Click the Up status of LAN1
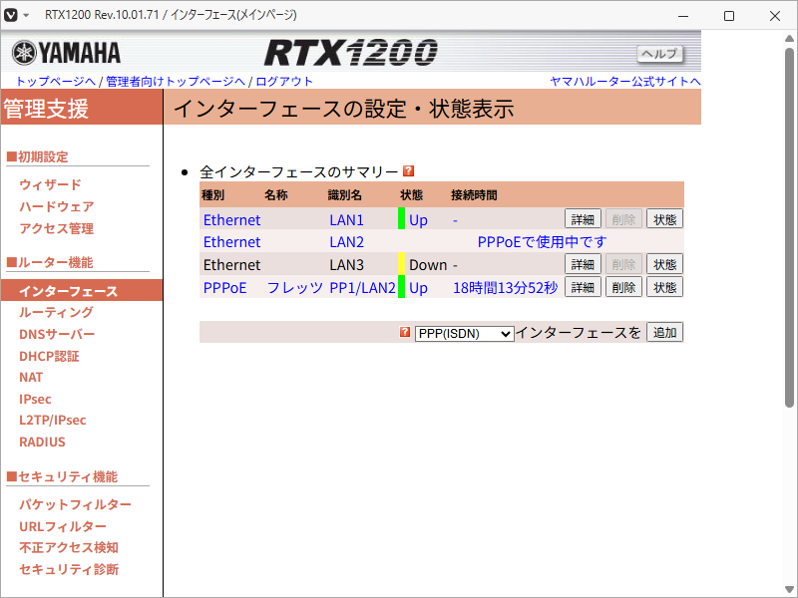Screen dimensions: 798x598 click(x=418, y=219)
